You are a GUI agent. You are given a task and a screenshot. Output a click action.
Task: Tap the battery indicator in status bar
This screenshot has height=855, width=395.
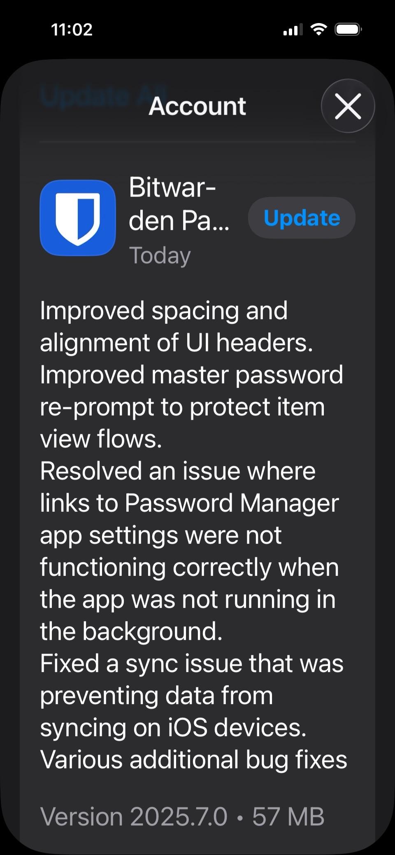point(348,29)
